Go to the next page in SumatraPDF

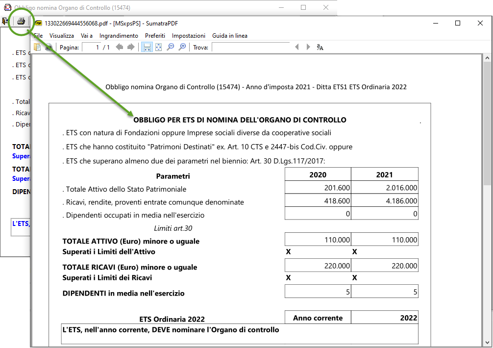click(131, 47)
